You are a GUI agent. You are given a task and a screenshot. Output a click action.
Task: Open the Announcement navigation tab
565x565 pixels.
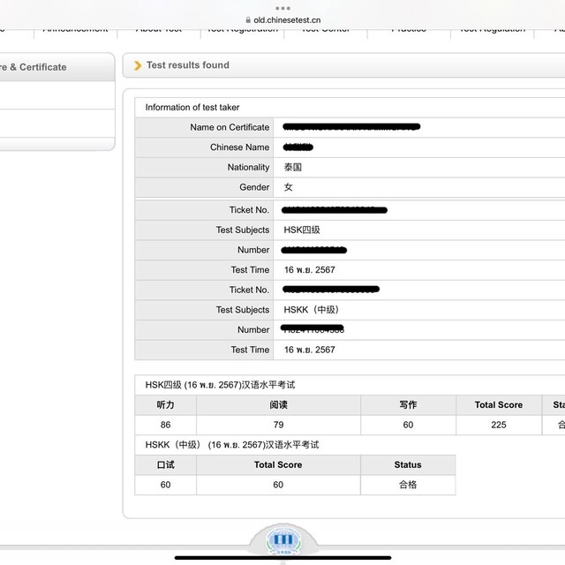75,30
